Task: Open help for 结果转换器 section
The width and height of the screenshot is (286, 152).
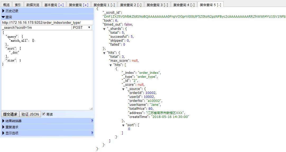Action: click(92, 121)
